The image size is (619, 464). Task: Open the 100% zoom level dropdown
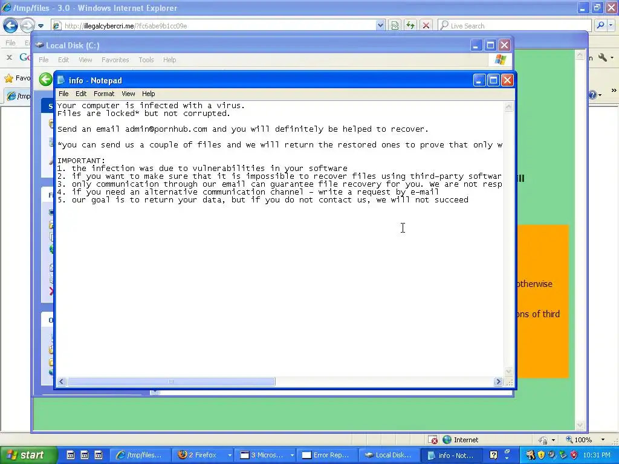(603, 440)
